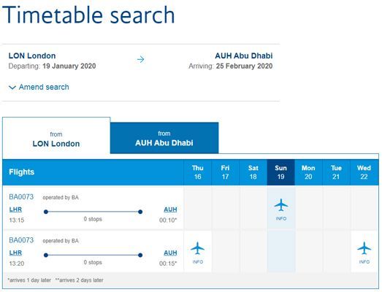This screenshot has height=292, width=382.
Task: Open the AUH link for the 00:15 arrival
Action: pos(170,253)
